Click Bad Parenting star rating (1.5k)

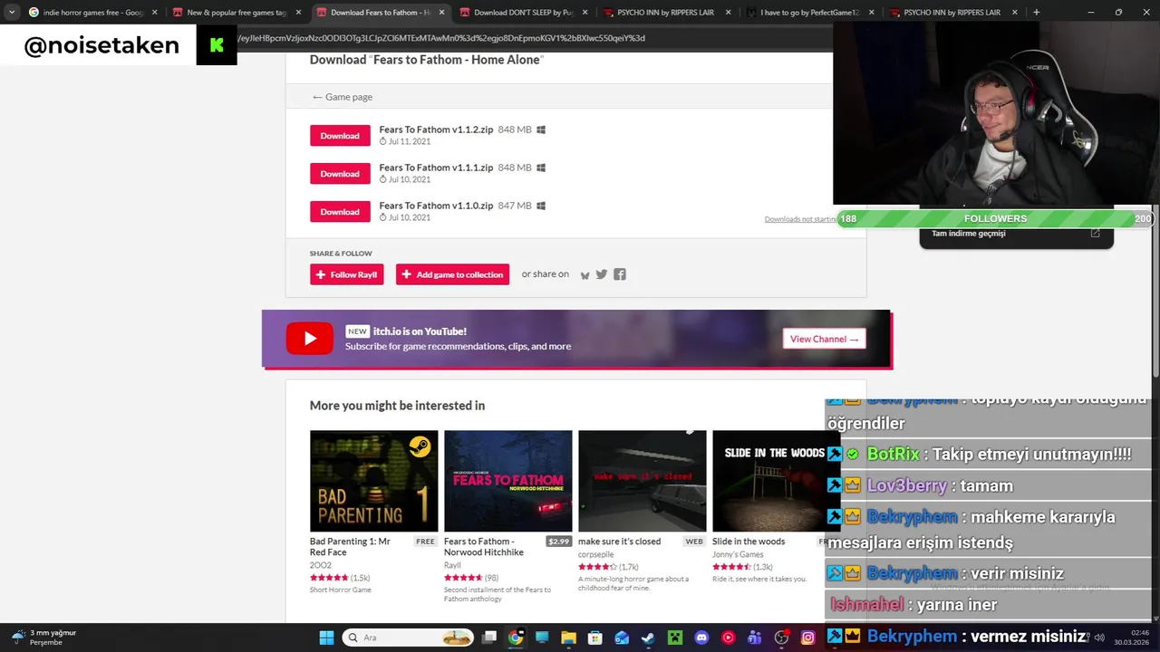click(x=340, y=578)
